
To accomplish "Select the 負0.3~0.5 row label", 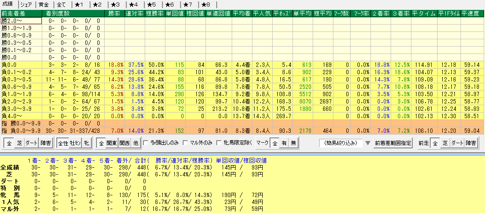I will click(21, 79).
